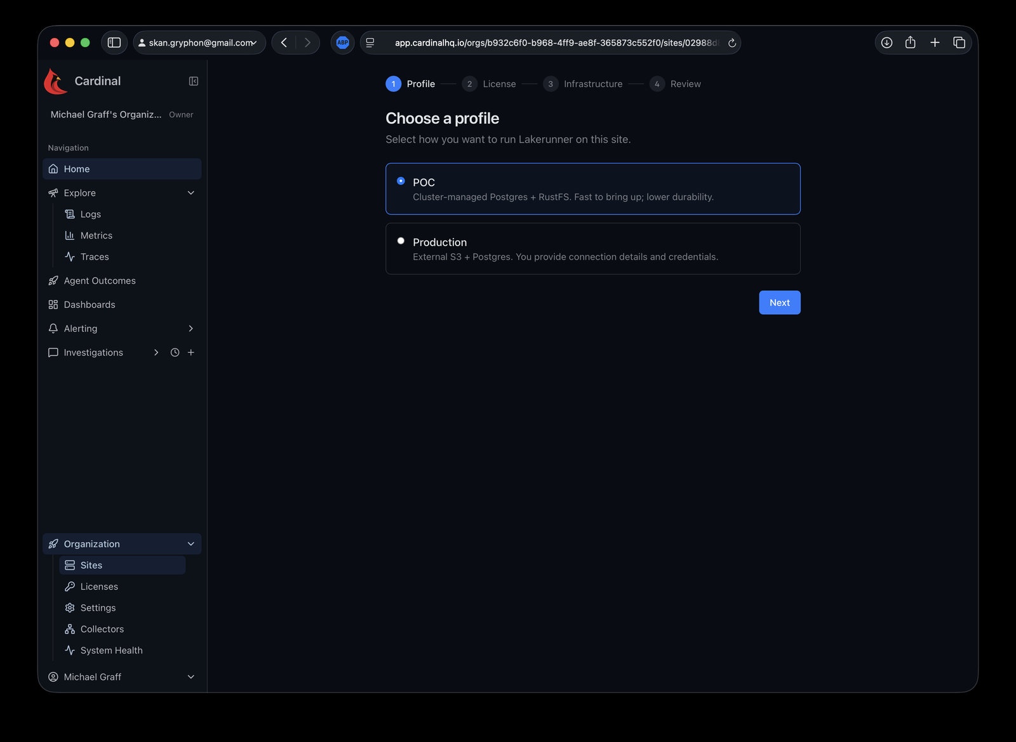Click the Next button

tap(780, 303)
